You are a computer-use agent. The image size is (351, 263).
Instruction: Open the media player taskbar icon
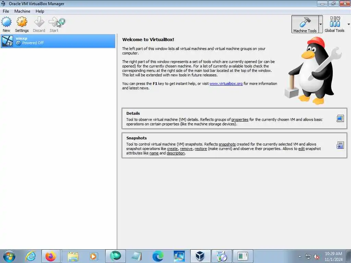click(x=93, y=256)
